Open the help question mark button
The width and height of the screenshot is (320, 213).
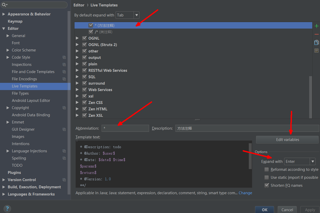point(7,209)
